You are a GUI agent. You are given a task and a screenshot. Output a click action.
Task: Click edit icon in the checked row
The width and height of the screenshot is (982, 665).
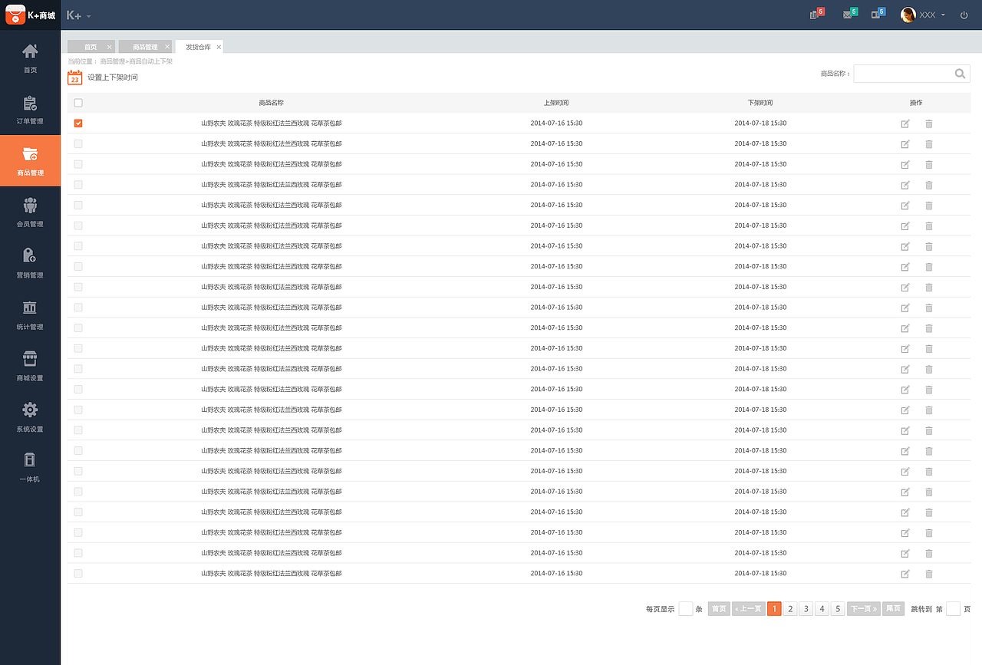pyautogui.click(x=905, y=123)
